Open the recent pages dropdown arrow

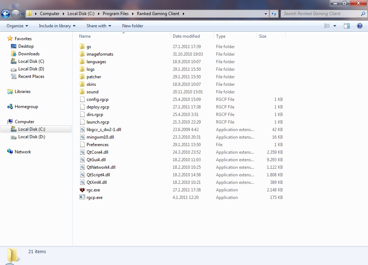click(x=23, y=14)
